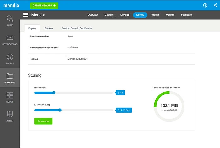The image size is (220, 148).
Task: Go to the Overview menu item
Action: click(93, 15)
